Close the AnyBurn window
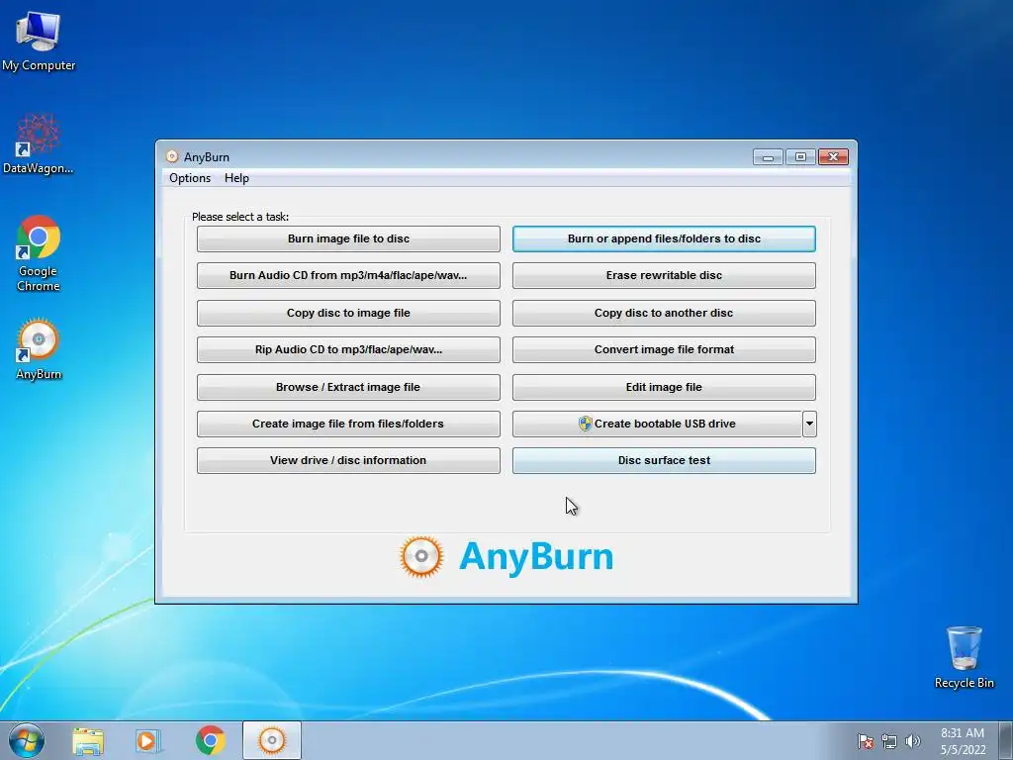Screen dimensions: 1013x760 (x=833, y=157)
